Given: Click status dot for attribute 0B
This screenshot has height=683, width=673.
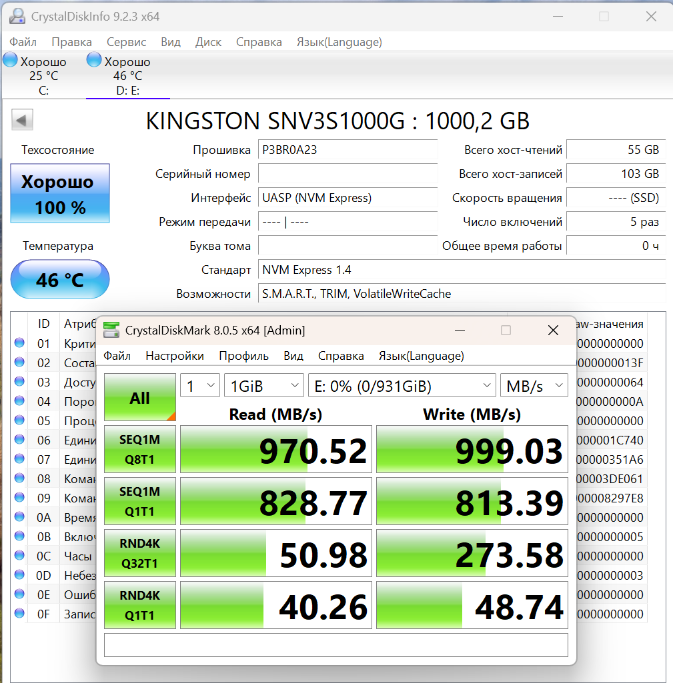Looking at the screenshot, I should [x=19, y=536].
